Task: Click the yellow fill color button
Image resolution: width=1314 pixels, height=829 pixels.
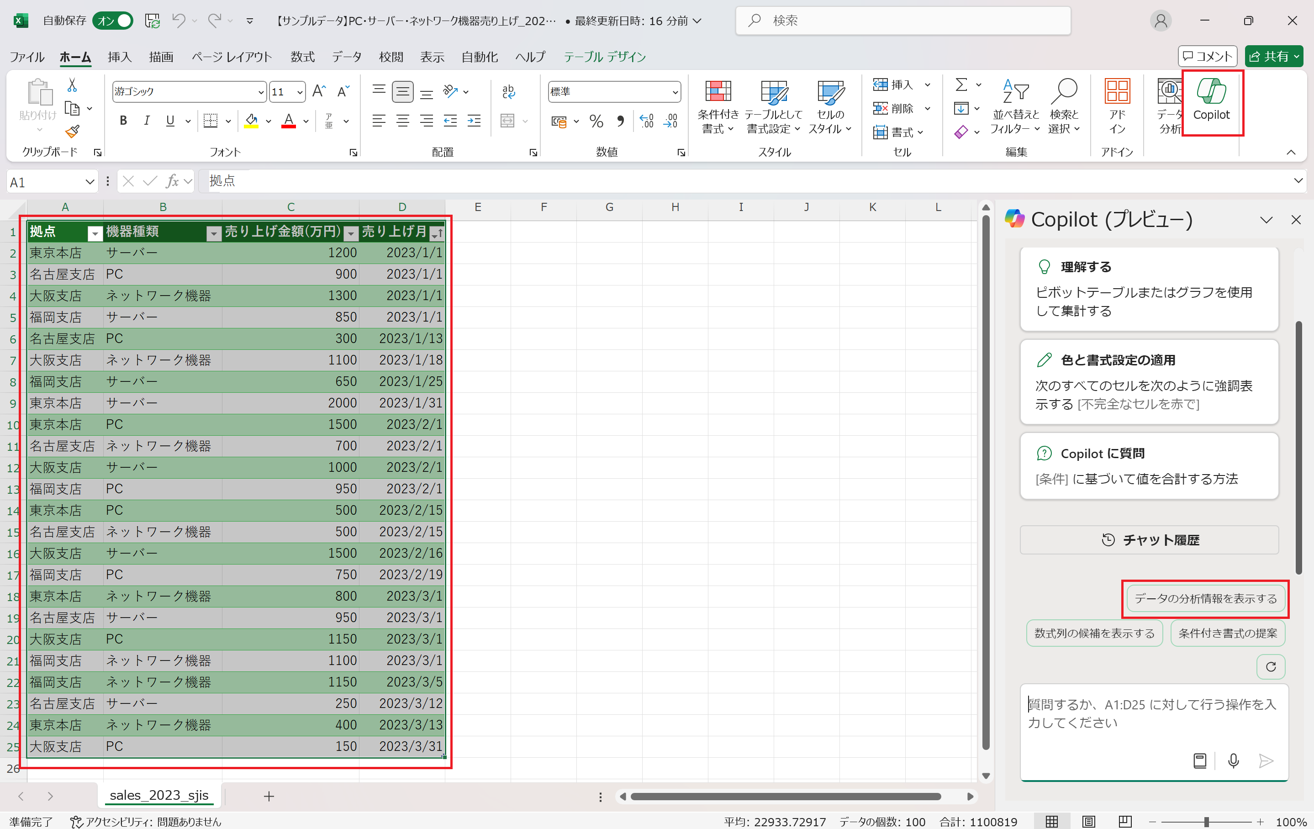Action: click(251, 121)
